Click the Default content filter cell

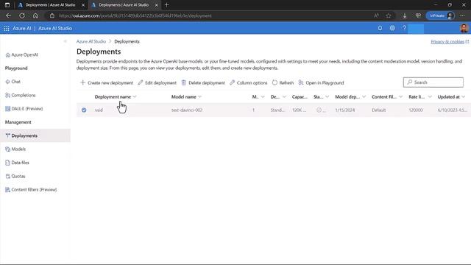click(378, 110)
